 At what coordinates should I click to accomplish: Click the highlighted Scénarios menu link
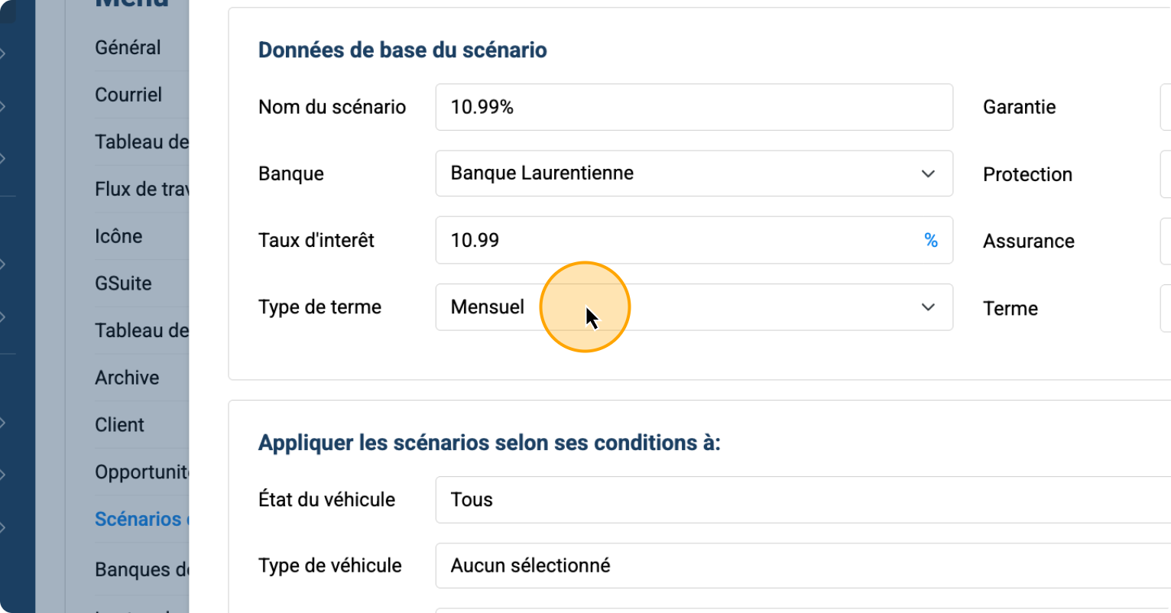141,519
